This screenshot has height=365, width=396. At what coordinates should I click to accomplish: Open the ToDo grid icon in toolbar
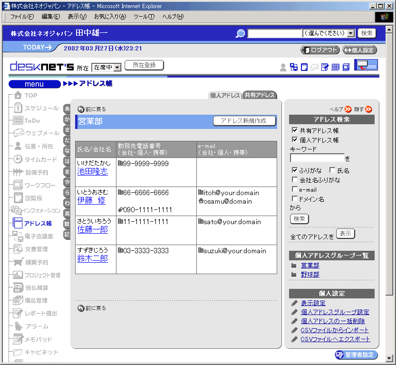(336, 67)
